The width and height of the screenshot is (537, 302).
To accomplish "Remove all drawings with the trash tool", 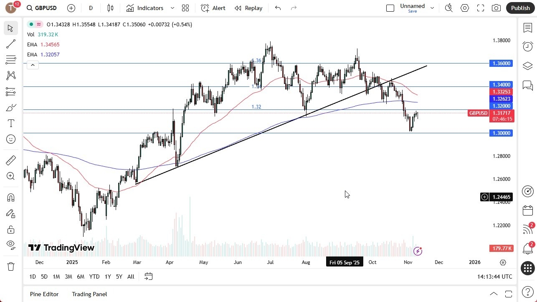I will pyautogui.click(x=11, y=266).
